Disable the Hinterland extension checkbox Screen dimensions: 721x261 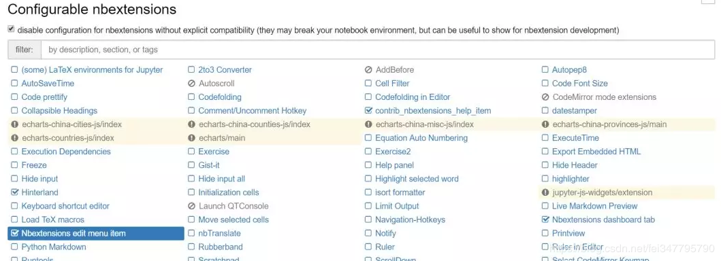pos(14,192)
